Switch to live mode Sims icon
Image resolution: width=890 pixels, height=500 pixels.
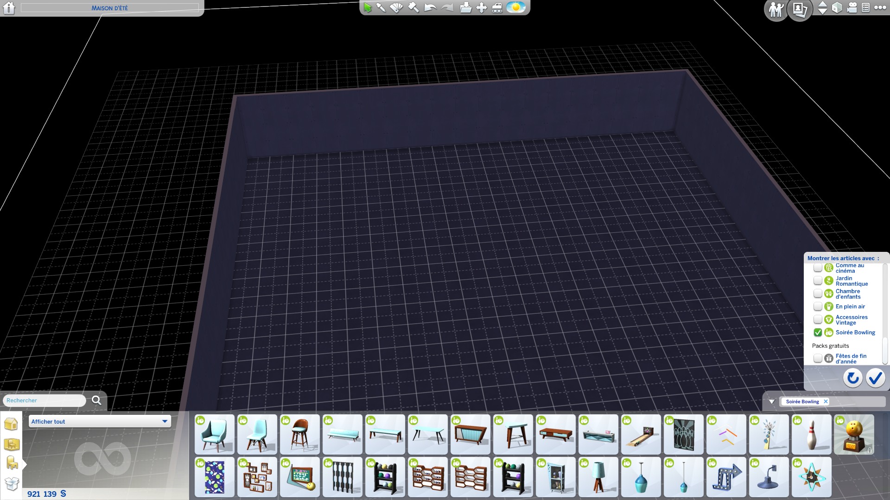click(776, 9)
